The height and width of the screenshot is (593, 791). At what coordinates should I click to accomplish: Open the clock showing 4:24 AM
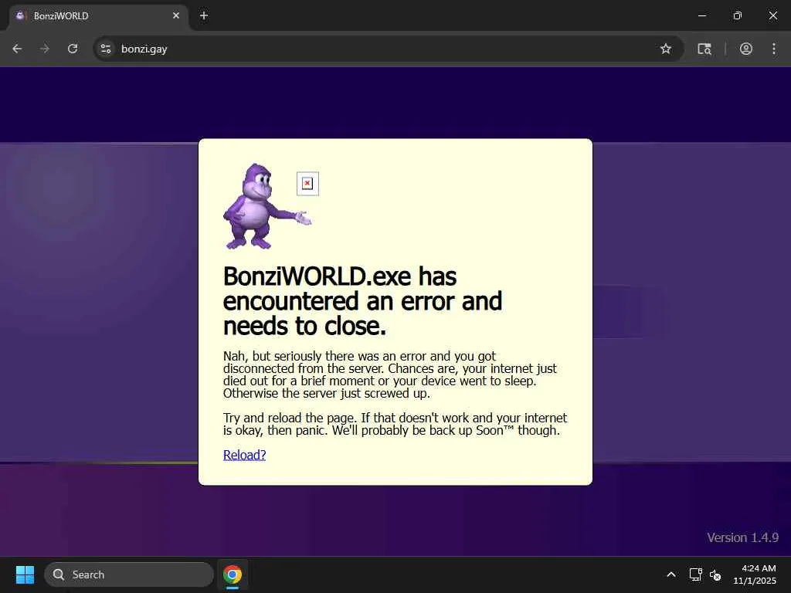coord(755,574)
